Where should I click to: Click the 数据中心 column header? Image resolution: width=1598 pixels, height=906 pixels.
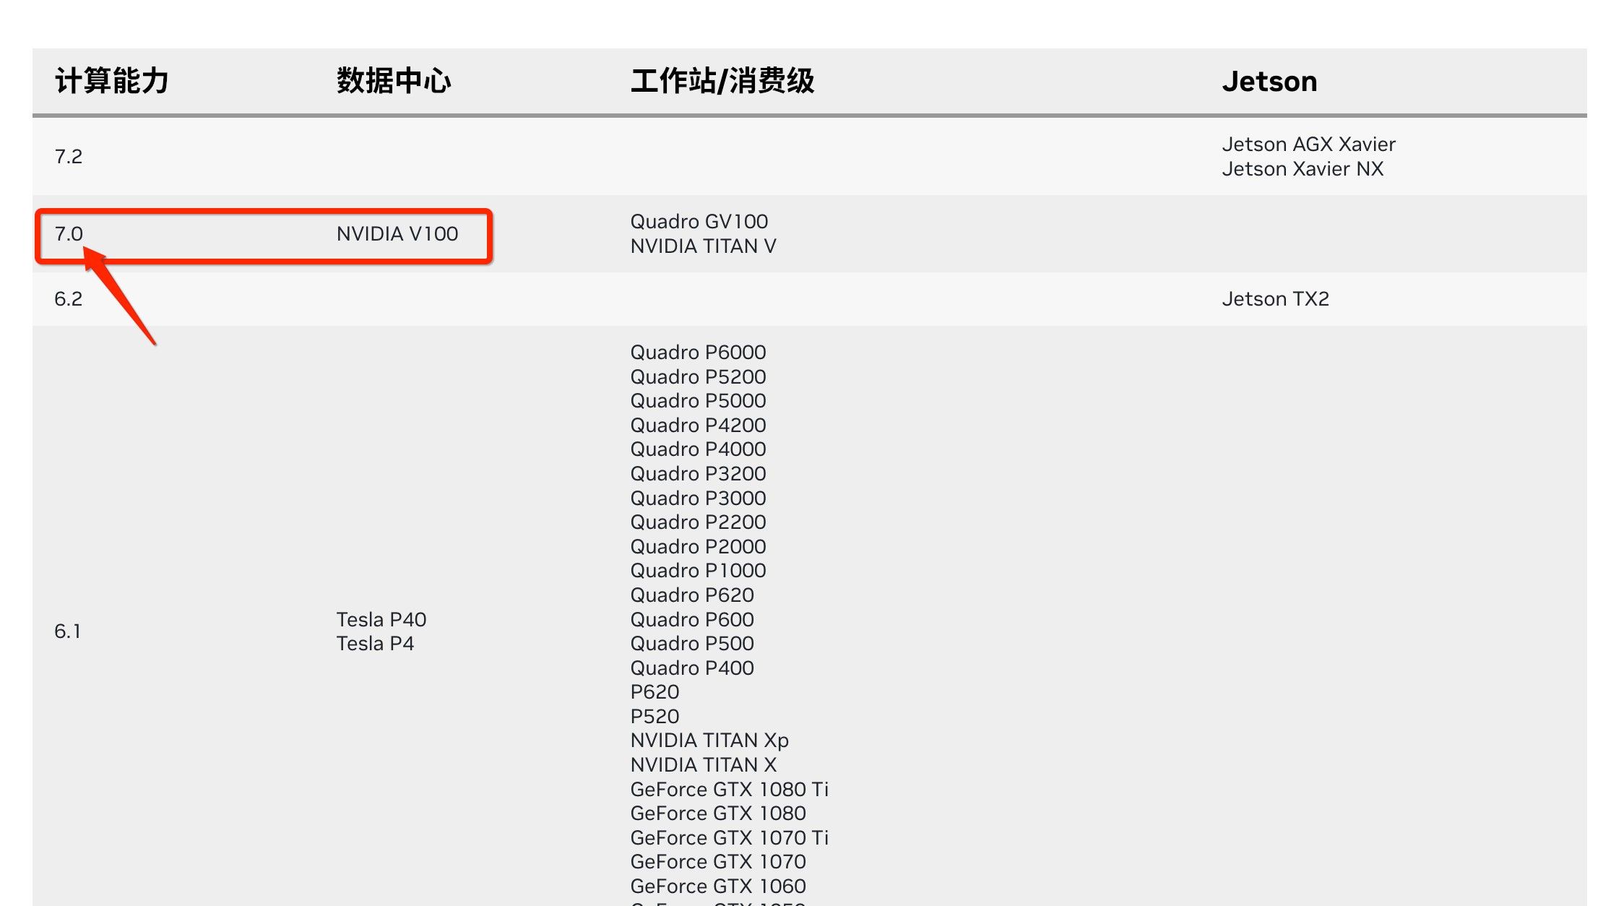(x=394, y=81)
